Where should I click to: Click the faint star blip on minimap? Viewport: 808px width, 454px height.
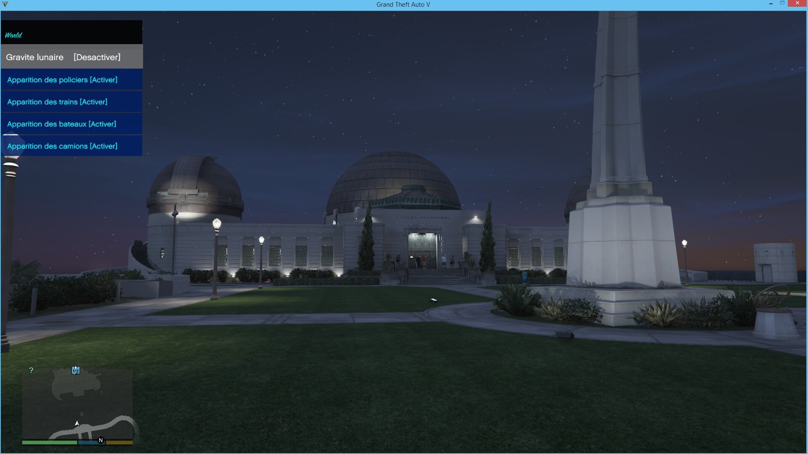click(x=82, y=414)
